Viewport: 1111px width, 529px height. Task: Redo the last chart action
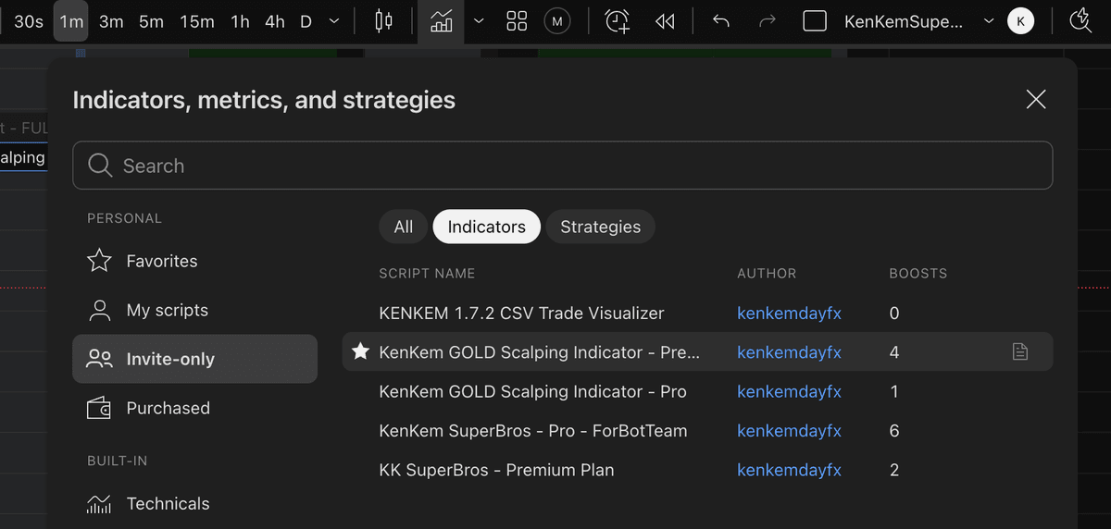(768, 21)
